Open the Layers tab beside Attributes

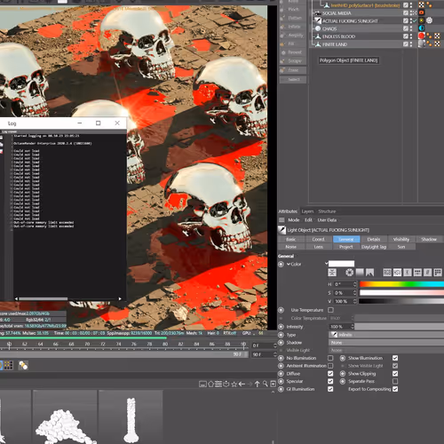tap(307, 211)
